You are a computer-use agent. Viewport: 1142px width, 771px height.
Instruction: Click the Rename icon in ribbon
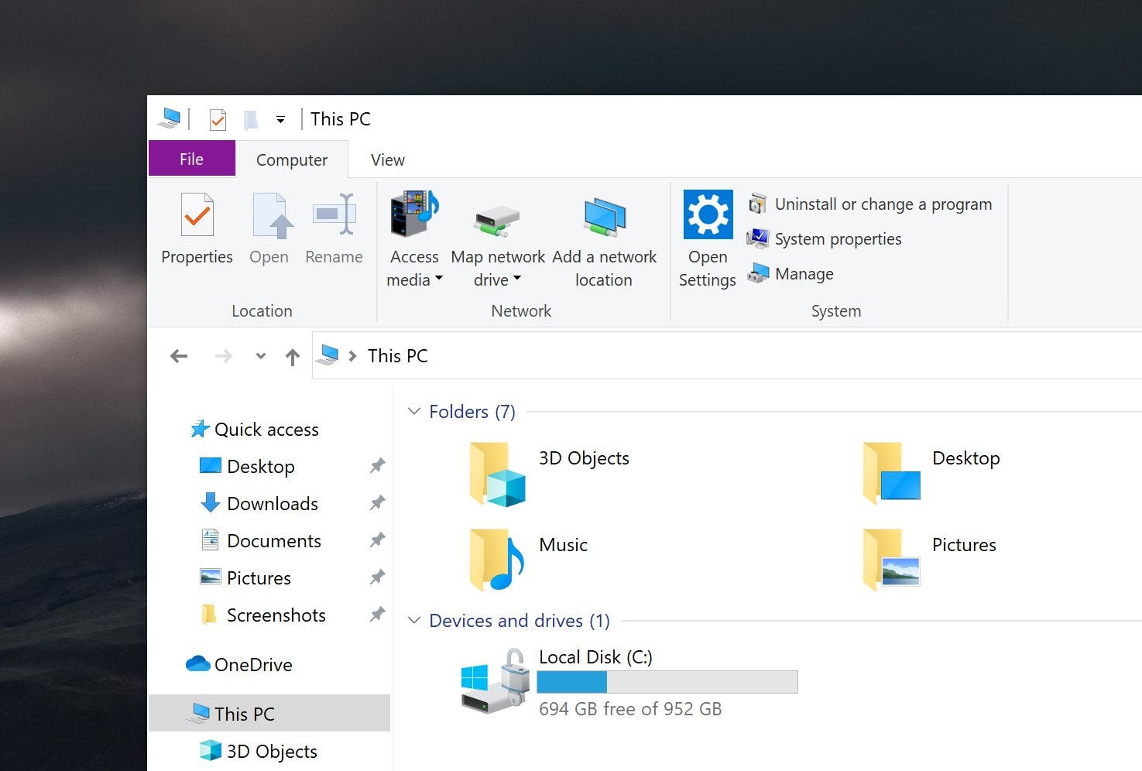pos(334,214)
